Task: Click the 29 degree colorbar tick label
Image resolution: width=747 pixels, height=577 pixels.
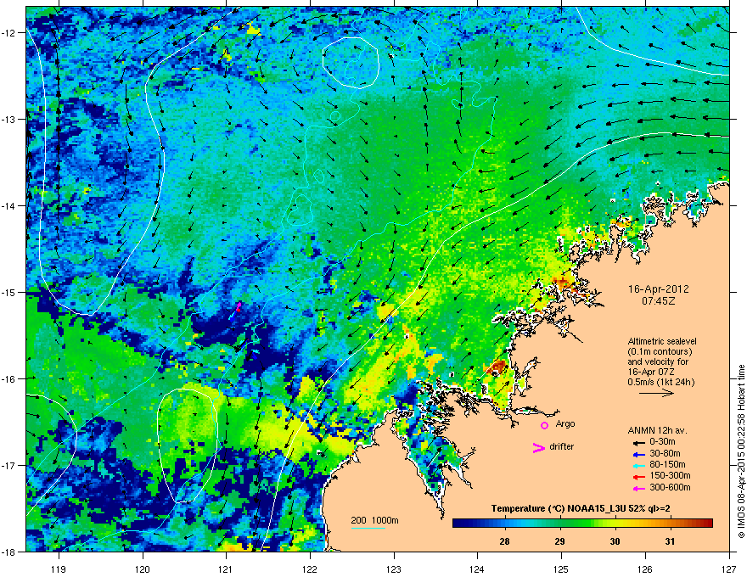Action: coord(559,541)
